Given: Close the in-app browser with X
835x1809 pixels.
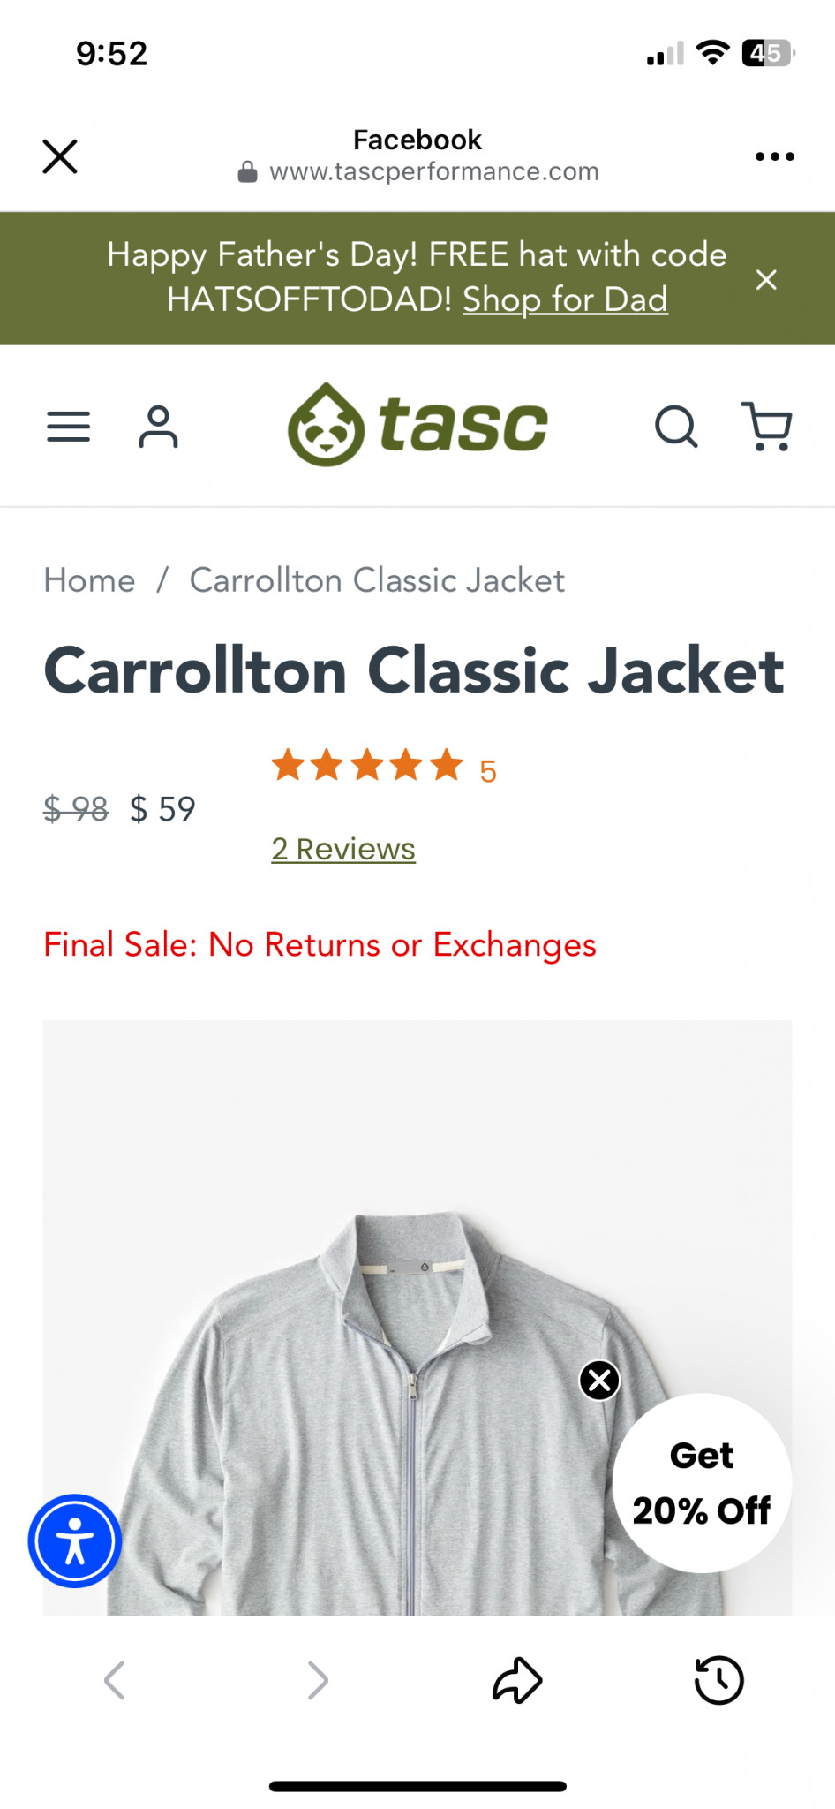Looking at the screenshot, I should [x=60, y=156].
